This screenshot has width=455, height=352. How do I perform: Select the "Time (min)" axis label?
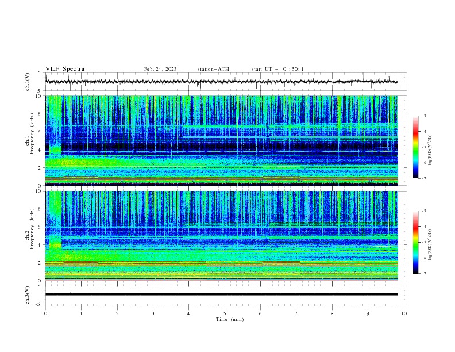[x=230, y=319]
